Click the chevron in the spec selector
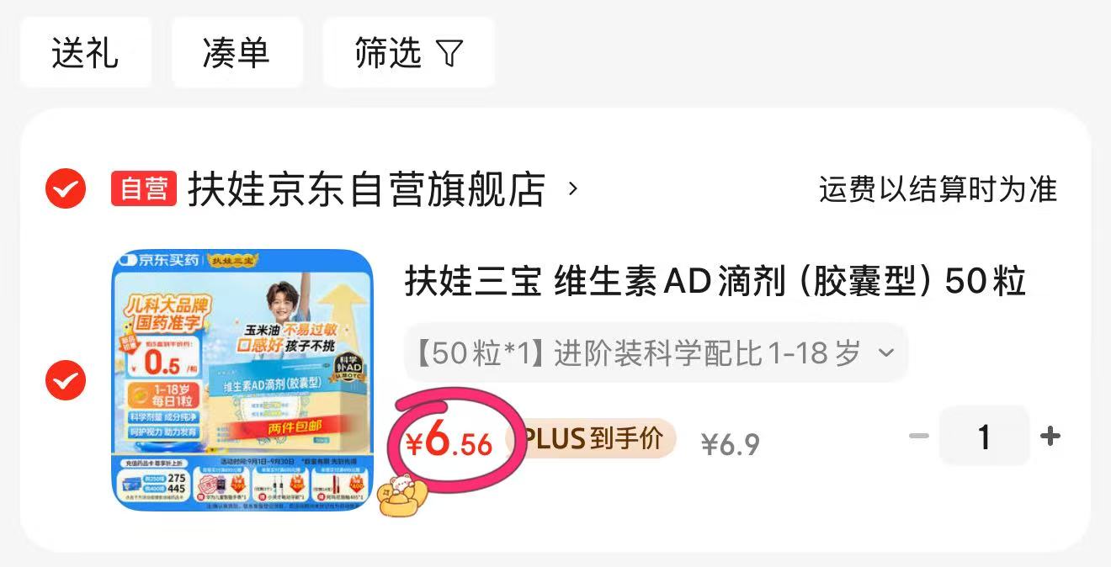Viewport: 1111px width, 567px height. pos(885,352)
